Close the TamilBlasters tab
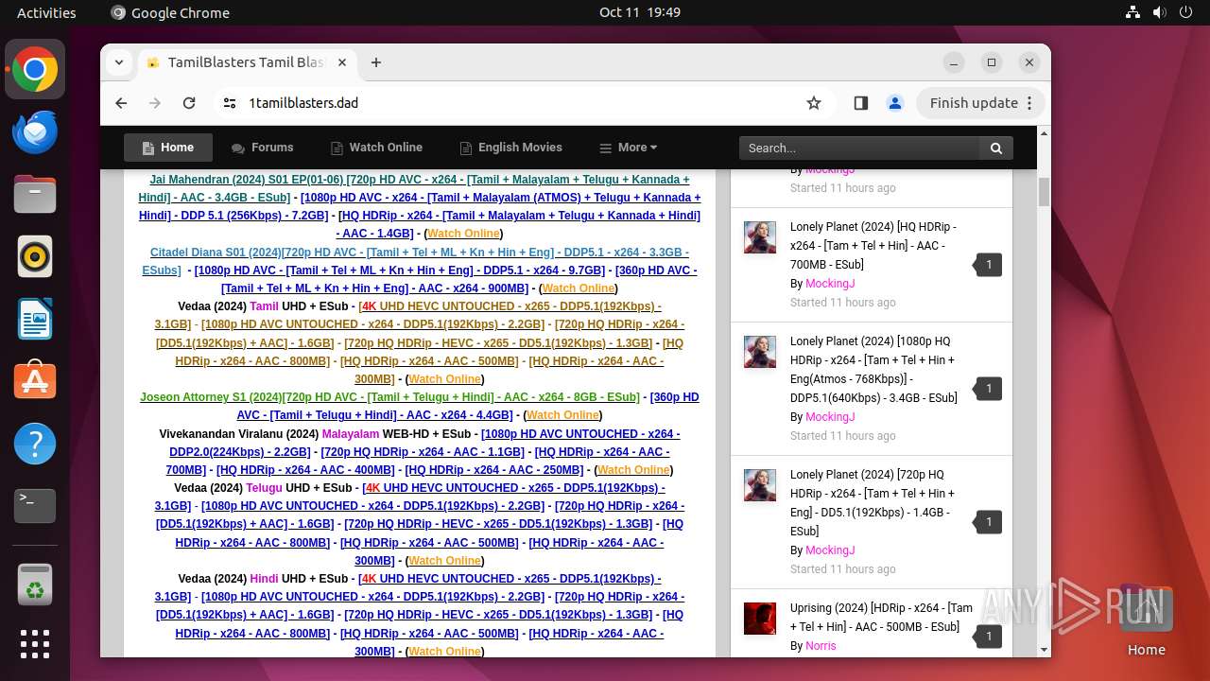The image size is (1210, 681). (x=342, y=62)
